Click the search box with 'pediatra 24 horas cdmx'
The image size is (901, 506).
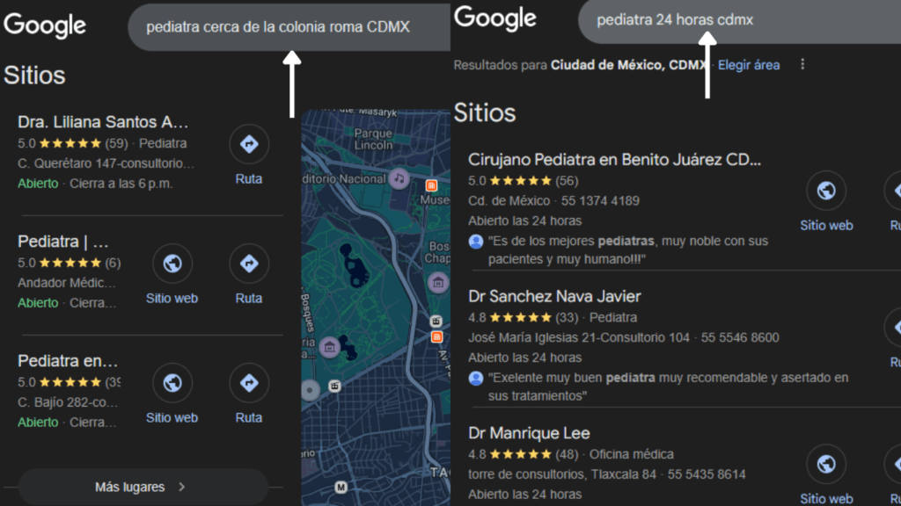(739, 20)
